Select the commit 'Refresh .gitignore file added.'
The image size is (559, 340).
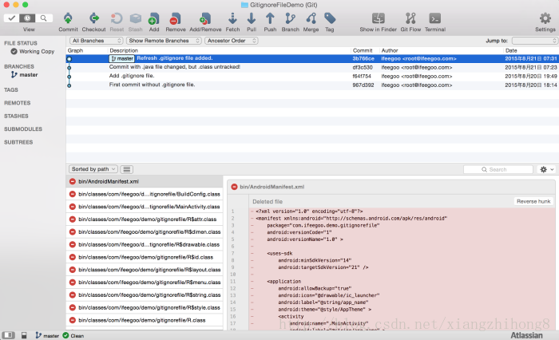(x=312, y=58)
